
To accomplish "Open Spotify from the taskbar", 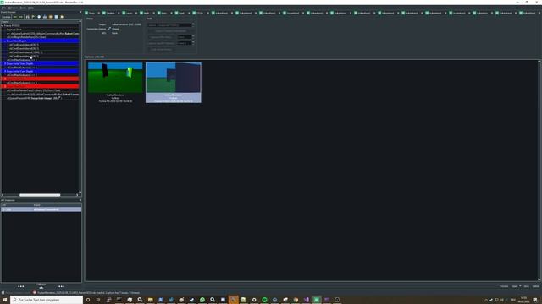I will (x=264, y=300).
